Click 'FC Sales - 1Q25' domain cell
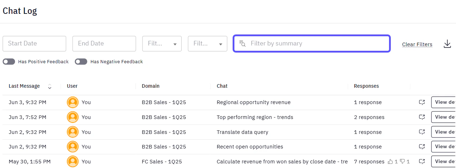Screen dimensions: 456x168 162,161
